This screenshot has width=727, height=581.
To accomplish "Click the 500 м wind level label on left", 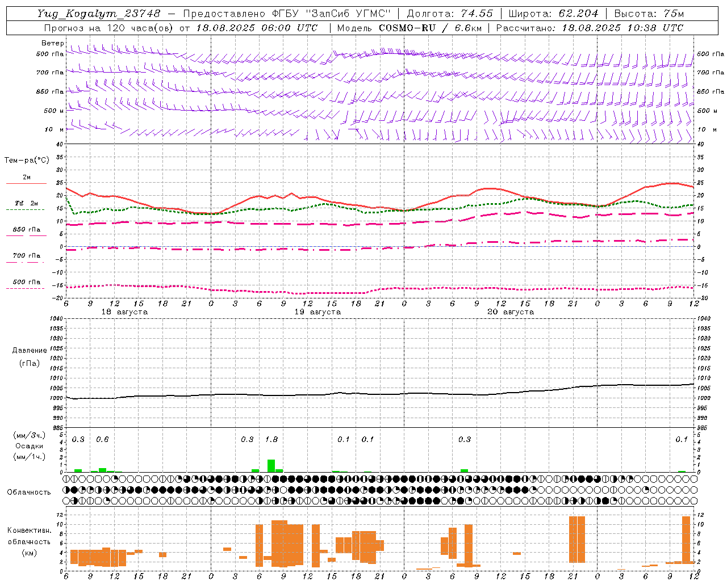I will 55,111.
